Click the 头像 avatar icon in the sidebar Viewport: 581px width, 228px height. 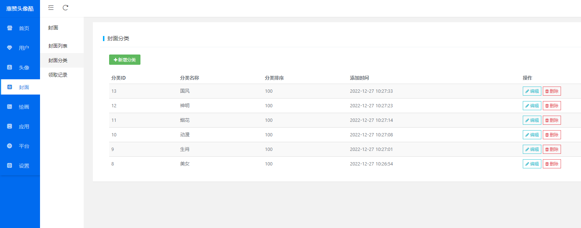(10, 67)
